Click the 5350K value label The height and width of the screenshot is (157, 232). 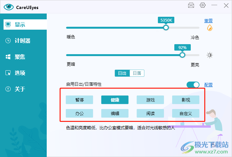pyautogui.click(x=166, y=20)
